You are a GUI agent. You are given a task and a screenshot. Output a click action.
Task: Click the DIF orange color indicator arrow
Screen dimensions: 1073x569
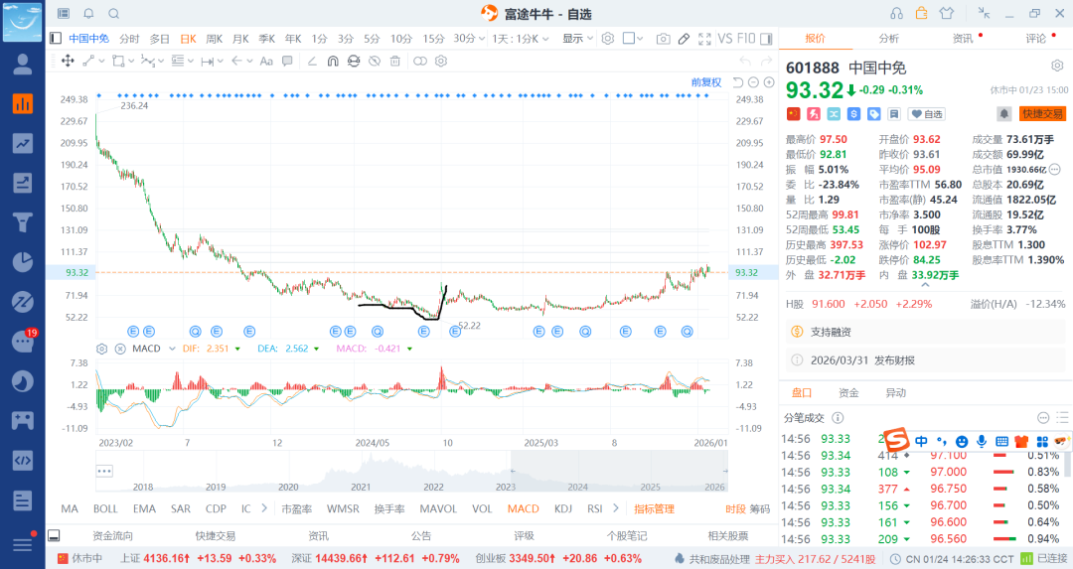pos(237,349)
